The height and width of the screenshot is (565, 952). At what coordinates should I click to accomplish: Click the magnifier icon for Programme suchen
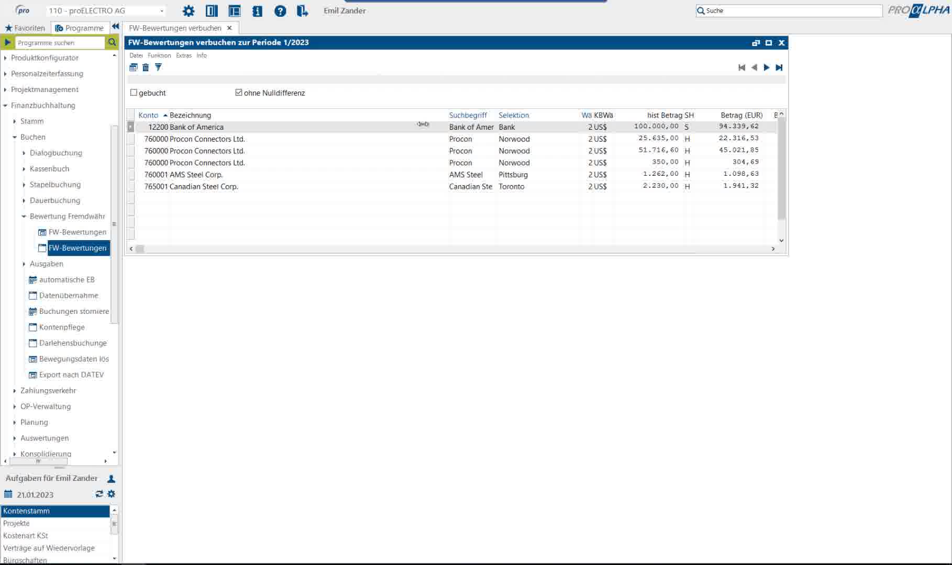112,42
